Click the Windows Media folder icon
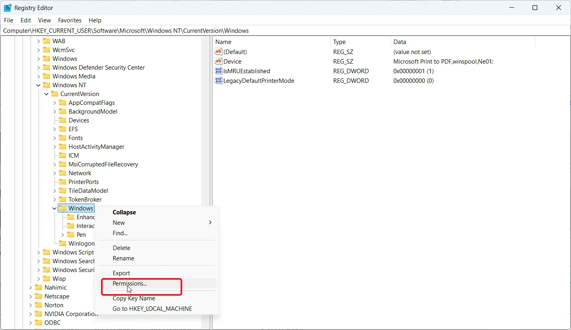571x330 pixels. tap(47, 76)
